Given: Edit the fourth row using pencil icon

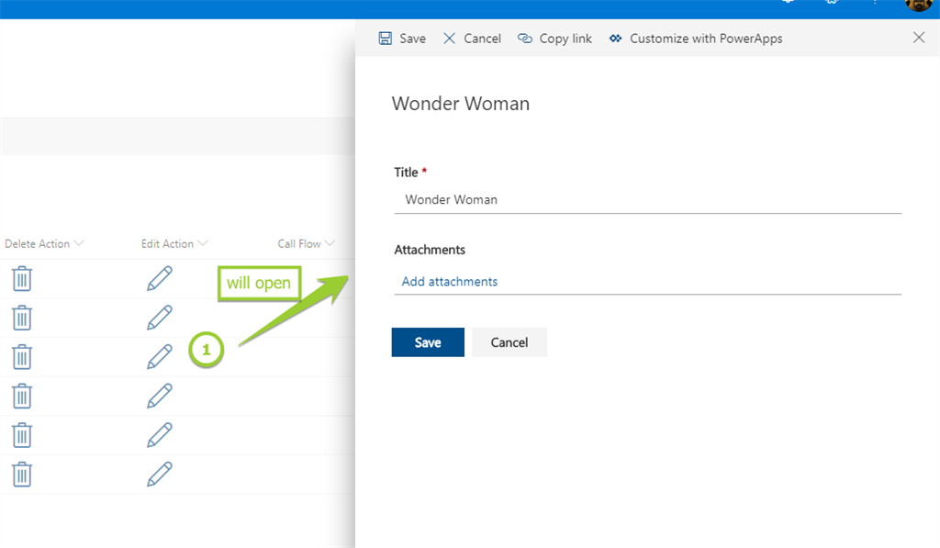Looking at the screenshot, I should point(160,396).
